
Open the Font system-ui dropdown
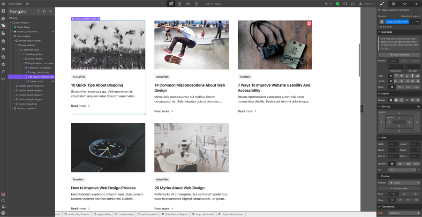click(x=404, y=213)
